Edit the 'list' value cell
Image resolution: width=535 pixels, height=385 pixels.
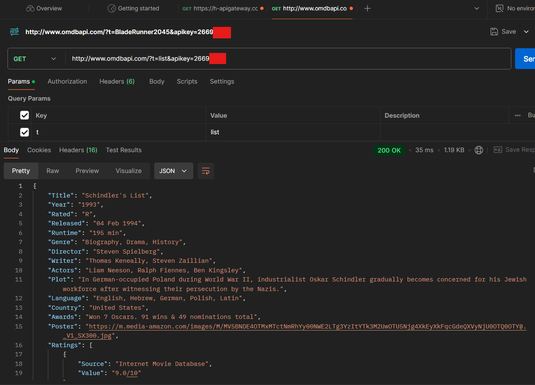tap(293, 132)
